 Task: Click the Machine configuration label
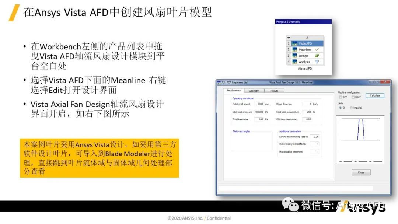click(349, 92)
